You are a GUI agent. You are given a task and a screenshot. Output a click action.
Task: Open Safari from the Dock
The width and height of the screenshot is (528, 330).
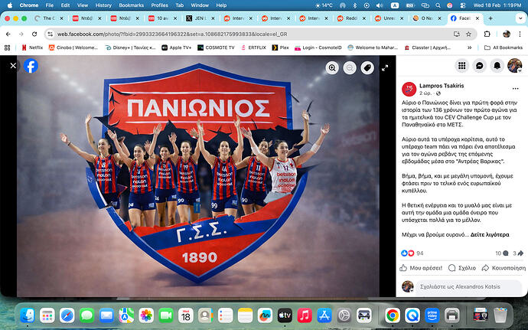point(67,316)
